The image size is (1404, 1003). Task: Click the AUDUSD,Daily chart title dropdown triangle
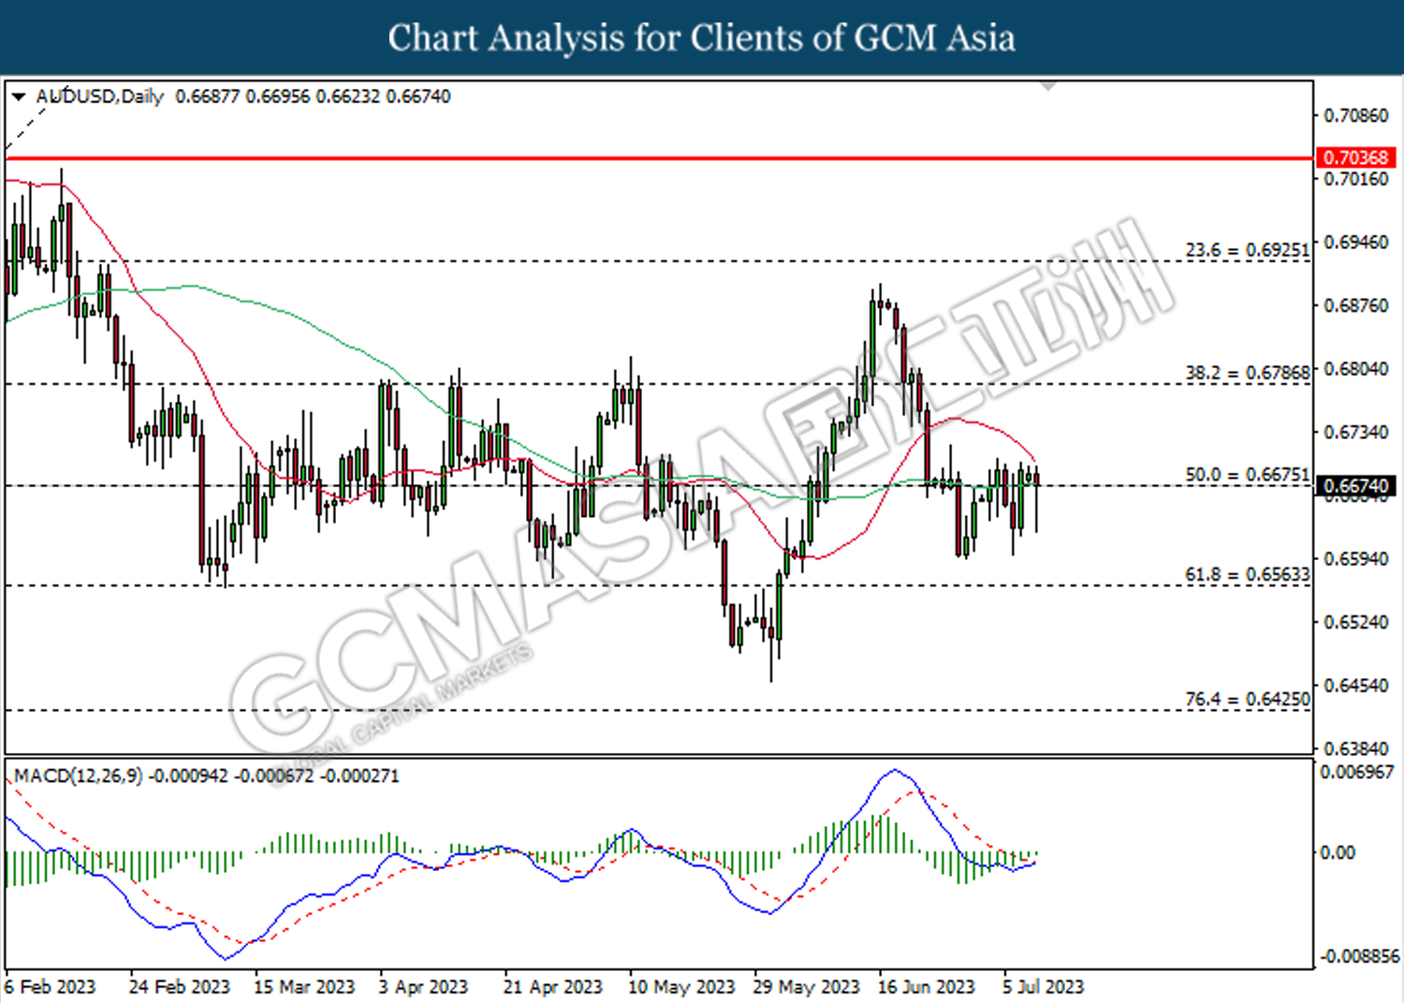pyautogui.click(x=18, y=96)
